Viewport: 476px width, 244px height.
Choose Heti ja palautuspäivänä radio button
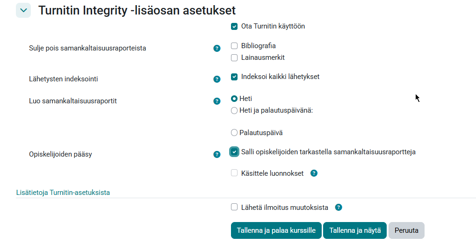[x=234, y=111]
